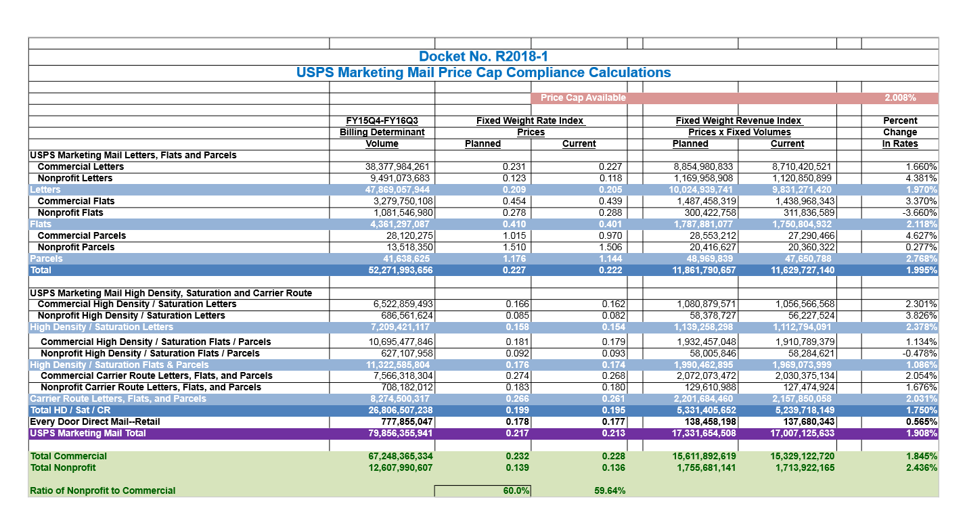Click the 'FY15Q4-FY16Q3' column header
This screenshot has width=965, height=529.
point(382,121)
